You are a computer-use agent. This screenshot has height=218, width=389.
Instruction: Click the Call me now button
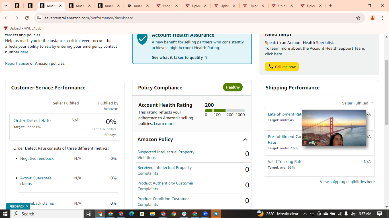coord(282,67)
